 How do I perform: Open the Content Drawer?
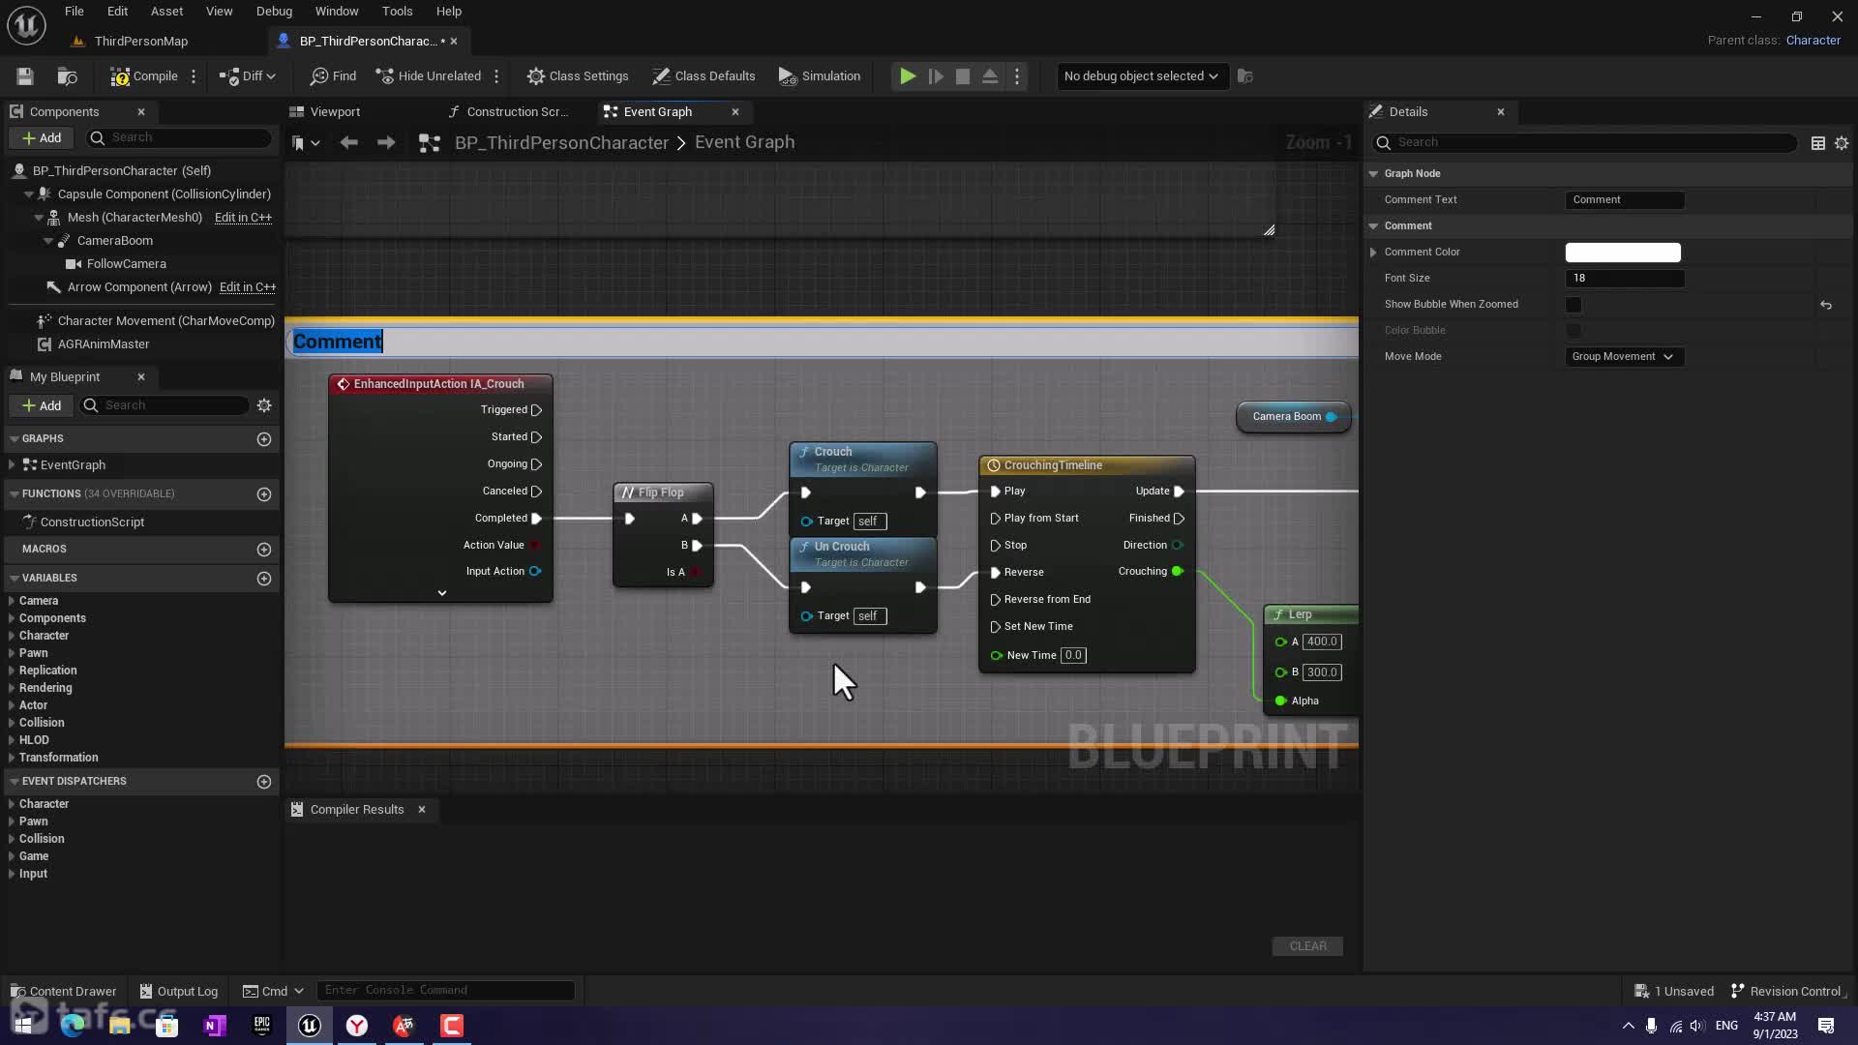[63, 991]
